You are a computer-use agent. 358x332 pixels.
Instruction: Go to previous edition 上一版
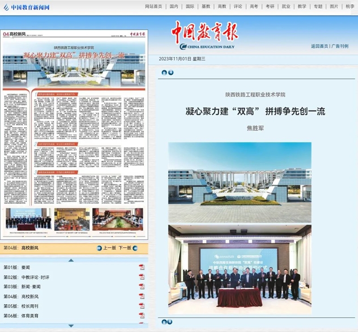(110, 248)
